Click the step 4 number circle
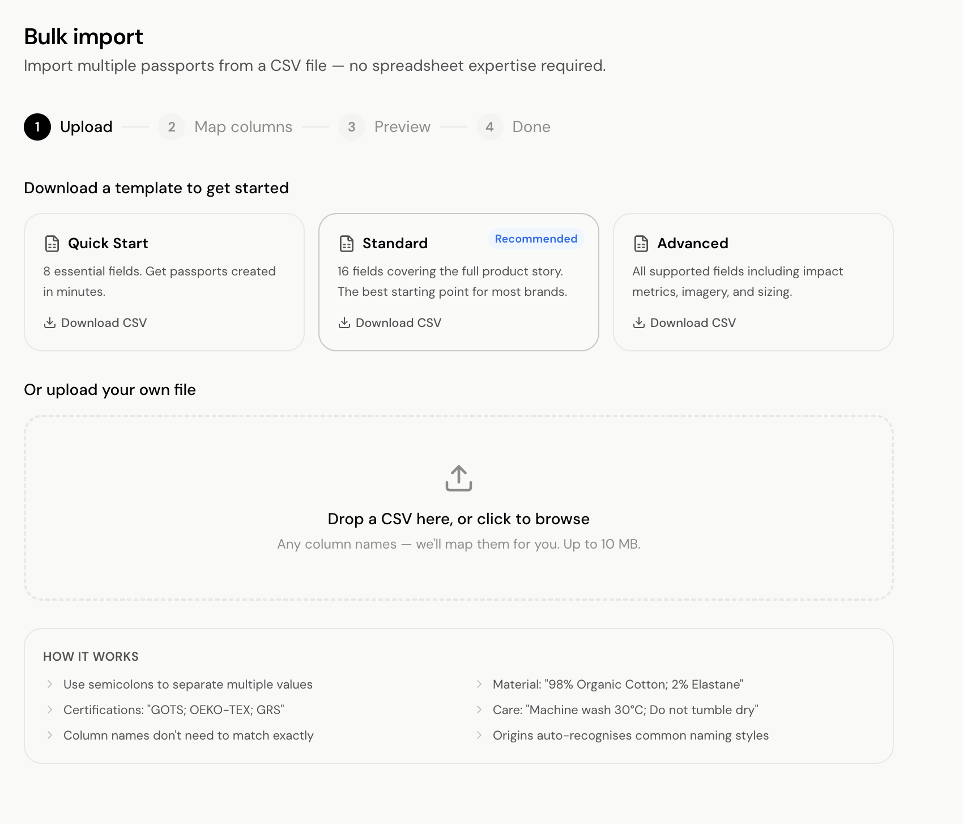The image size is (963, 824). (490, 127)
